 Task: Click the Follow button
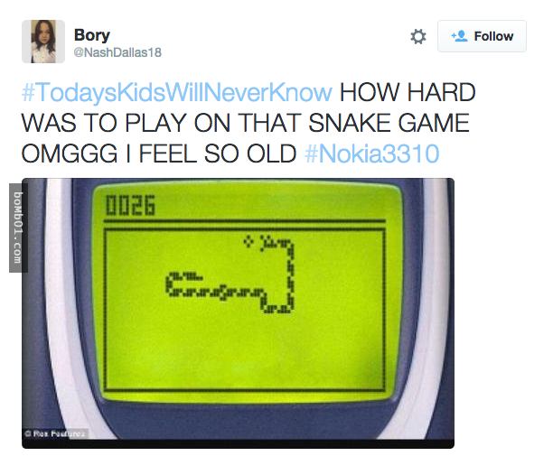point(482,36)
